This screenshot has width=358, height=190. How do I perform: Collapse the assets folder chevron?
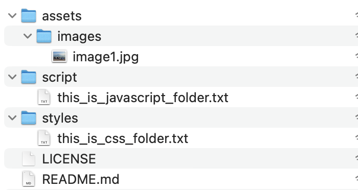(12, 15)
